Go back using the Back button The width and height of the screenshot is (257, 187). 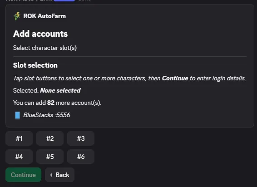pos(59,175)
